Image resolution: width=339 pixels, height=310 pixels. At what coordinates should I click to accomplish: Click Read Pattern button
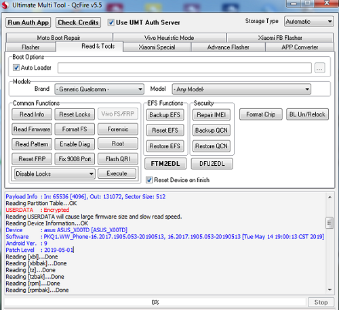[x=32, y=144]
